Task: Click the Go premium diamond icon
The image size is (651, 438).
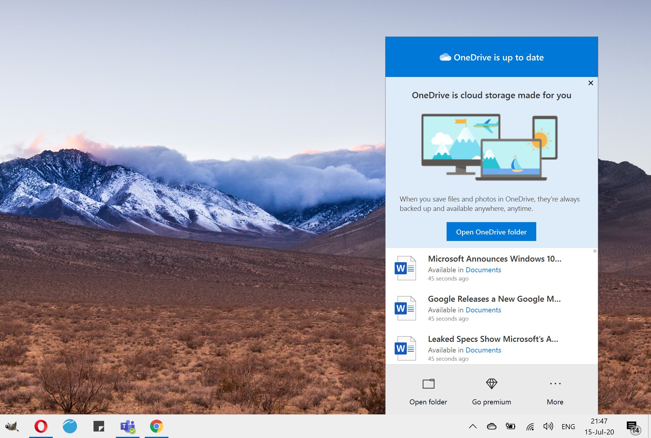Action: (x=491, y=384)
